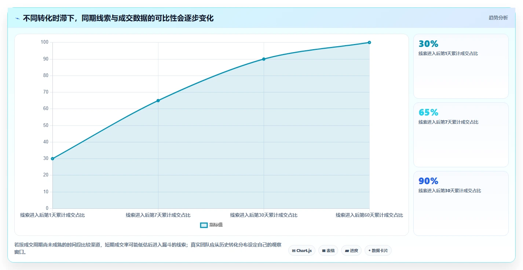Click x-axis label 线索进入后第30天累计成交占比
Image resolution: width=523 pixels, height=270 pixels.
click(264, 215)
